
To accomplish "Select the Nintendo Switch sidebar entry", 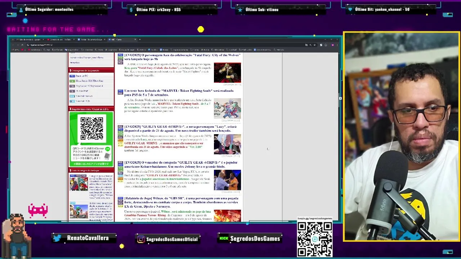I will (x=84, y=96).
